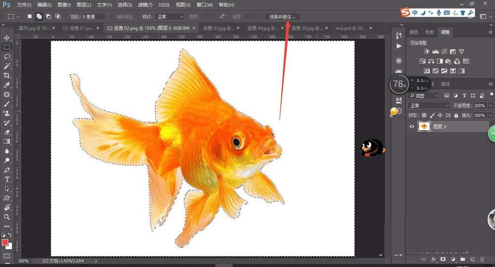The height and width of the screenshot is (267, 495).
Task: Select the Hand/Rotate View tool
Action: point(6,208)
